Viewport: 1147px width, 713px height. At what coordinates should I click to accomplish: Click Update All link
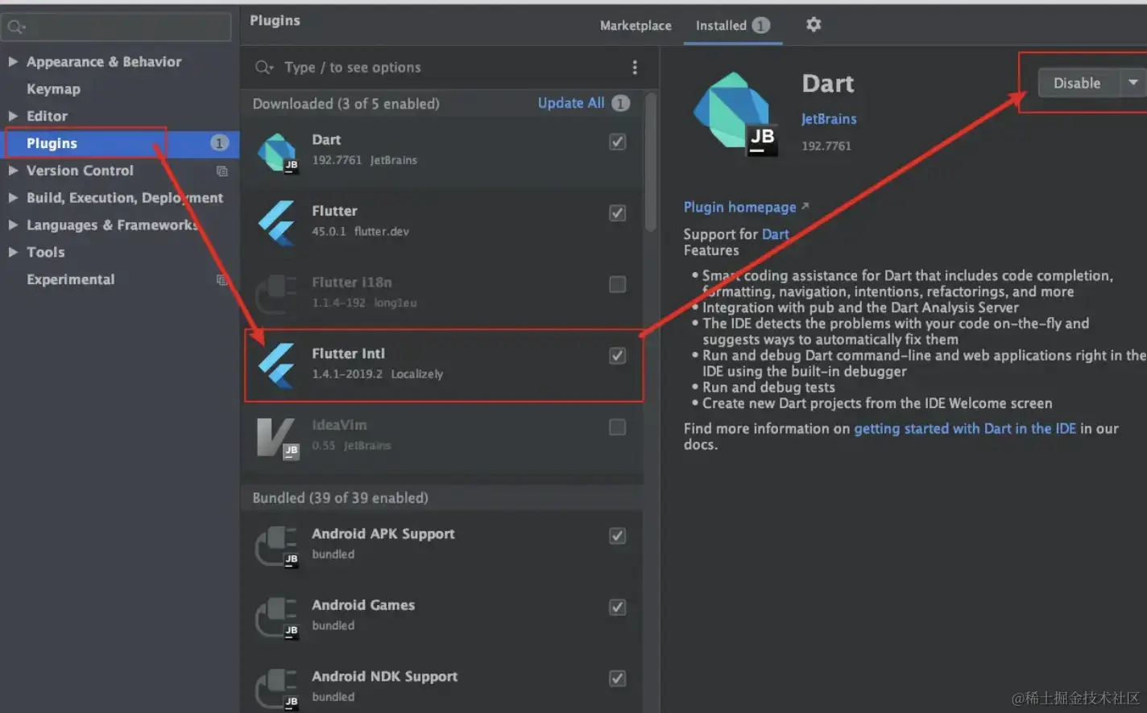(571, 103)
